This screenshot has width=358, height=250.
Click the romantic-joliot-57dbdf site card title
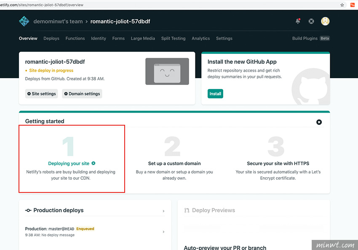coord(55,62)
